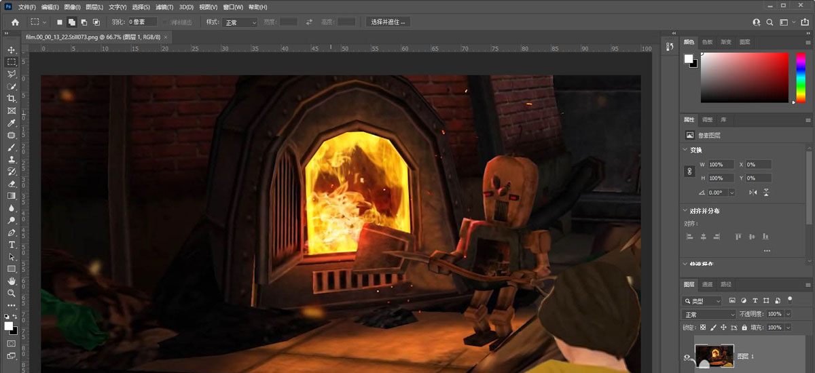Collapse the 对齐并分布 section
Image resolution: width=815 pixels, height=373 pixels.
coord(685,211)
